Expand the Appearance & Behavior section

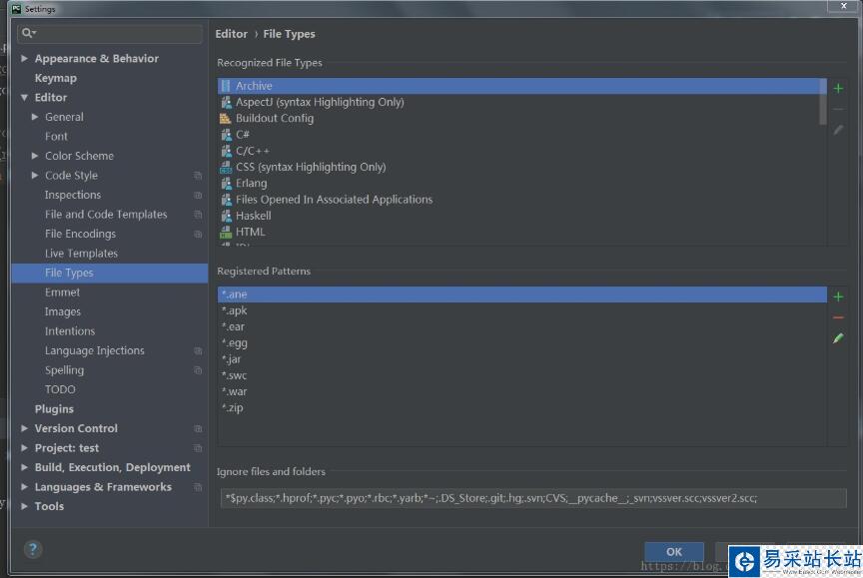point(25,58)
